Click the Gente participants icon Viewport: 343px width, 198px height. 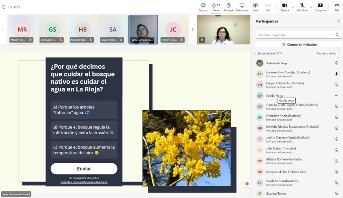pos(215,6)
